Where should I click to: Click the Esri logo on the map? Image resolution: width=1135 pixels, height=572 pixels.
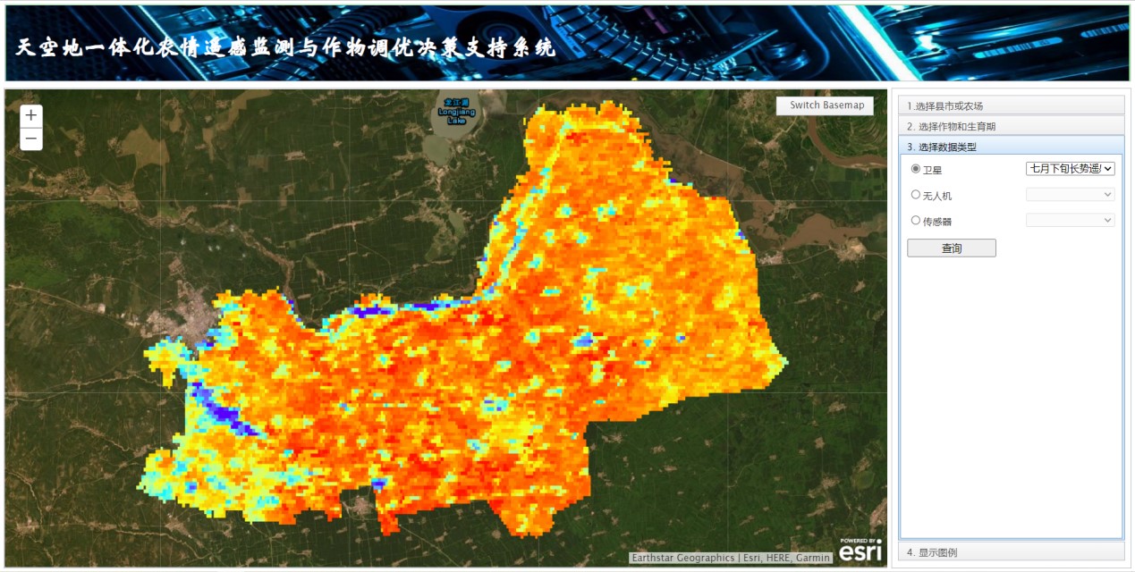tap(860, 550)
